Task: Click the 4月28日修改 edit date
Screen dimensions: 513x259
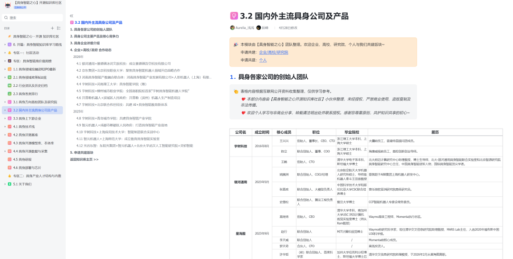Action: (288, 28)
